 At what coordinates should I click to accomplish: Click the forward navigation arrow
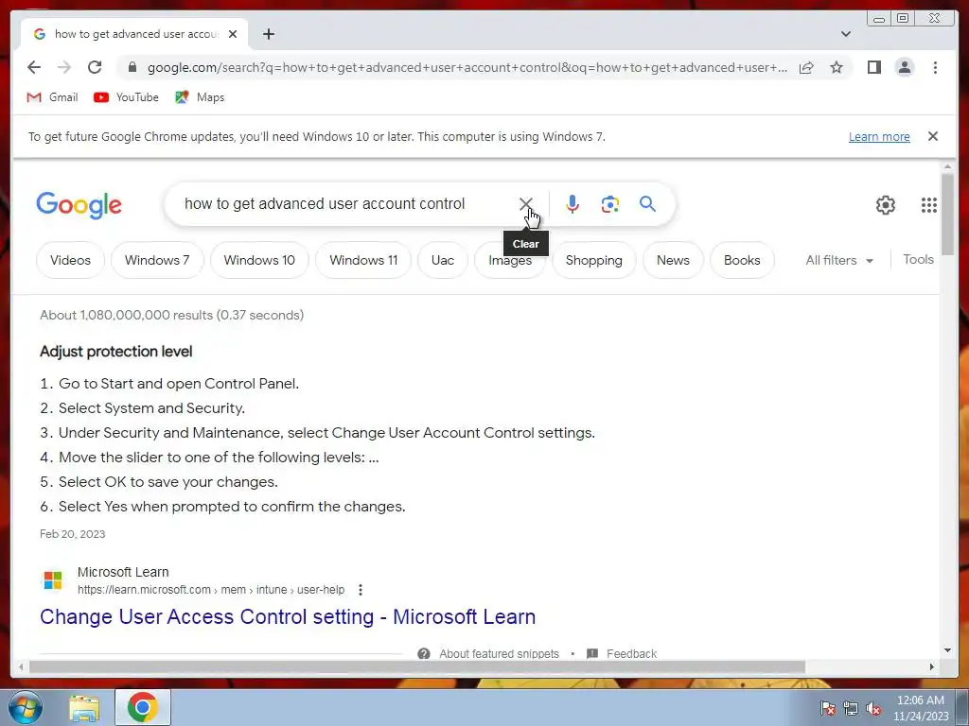pyautogui.click(x=64, y=67)
